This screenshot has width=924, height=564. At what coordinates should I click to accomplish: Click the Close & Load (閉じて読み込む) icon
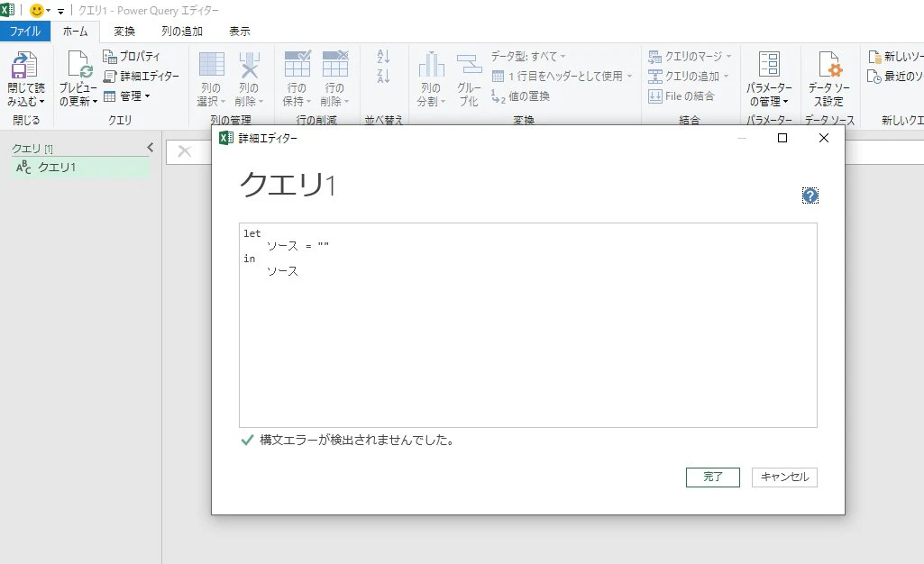[x=24, y=65]
